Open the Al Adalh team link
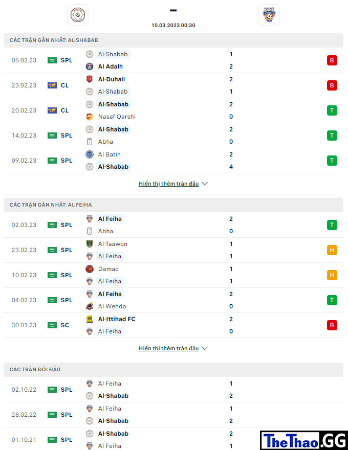 [x=110, y=66]
